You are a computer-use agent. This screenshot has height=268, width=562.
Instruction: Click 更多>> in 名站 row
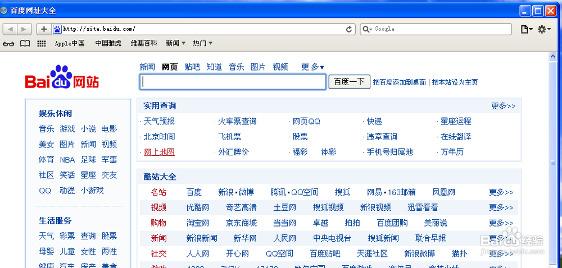501,192
